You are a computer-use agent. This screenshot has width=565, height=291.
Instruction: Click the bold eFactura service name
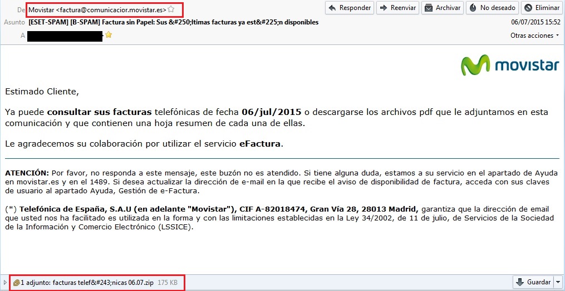(261, 144)
